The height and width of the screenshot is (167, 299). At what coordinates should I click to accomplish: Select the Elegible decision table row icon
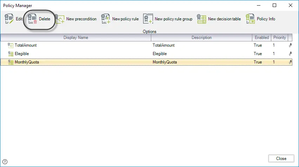pos(11,54)
